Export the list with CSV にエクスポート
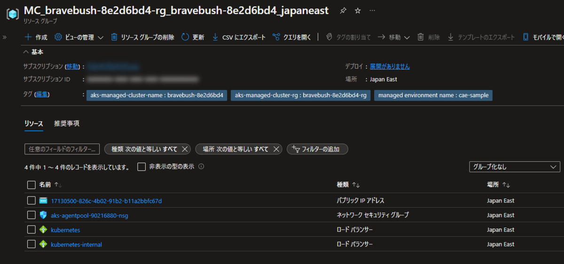The image size is (564, 264). click(239, 37)
